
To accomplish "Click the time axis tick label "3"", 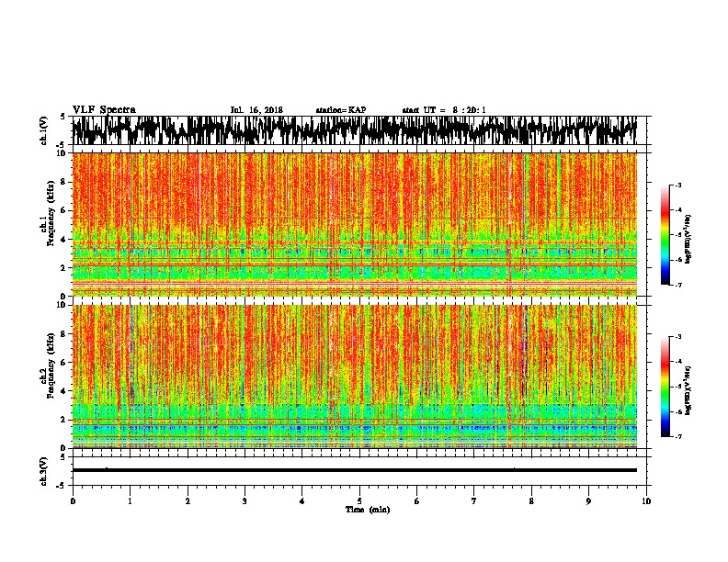I will click(245, 501).
